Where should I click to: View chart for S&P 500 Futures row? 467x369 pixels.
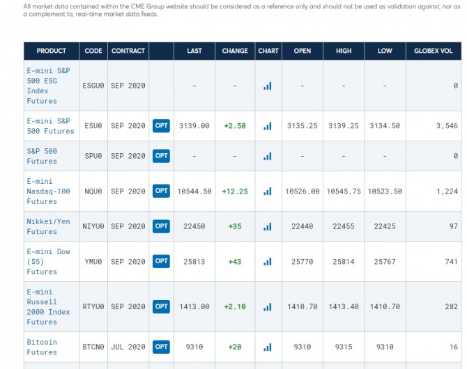pyautogui.click(x=268, y=156)
